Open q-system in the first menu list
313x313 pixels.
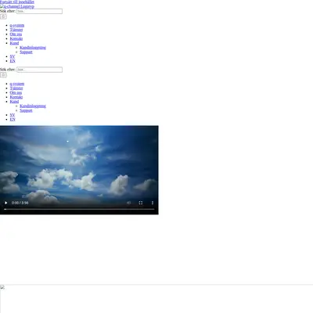click(x=17, y=25)
